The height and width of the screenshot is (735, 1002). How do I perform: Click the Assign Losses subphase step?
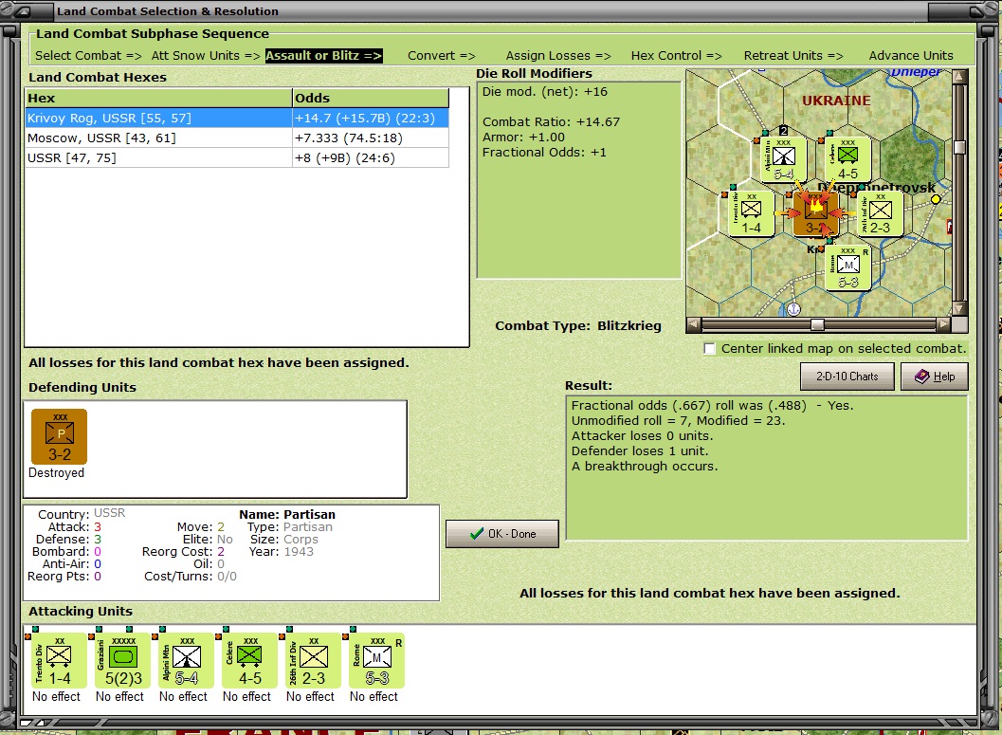click(557, 56)
